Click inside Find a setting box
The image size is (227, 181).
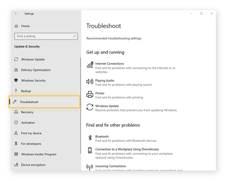(46, 36)
